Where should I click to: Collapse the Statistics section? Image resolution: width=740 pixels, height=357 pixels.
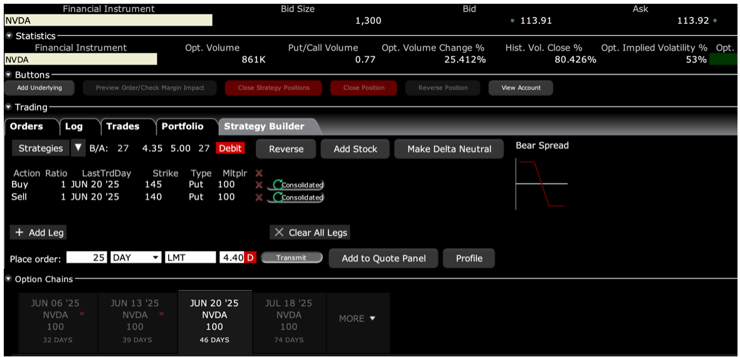pyautogui.click(x=9, y=36)
